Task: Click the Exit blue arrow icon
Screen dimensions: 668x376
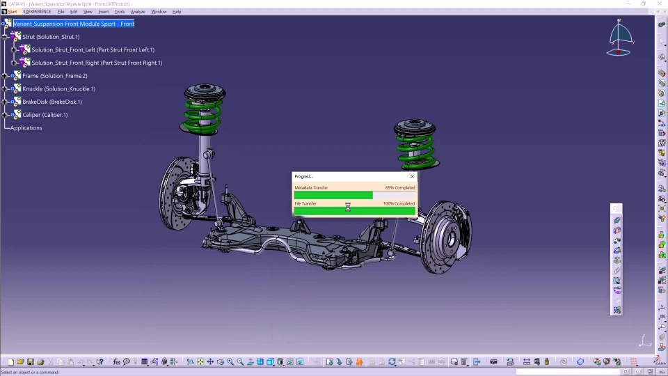Action: click(477, 362)
